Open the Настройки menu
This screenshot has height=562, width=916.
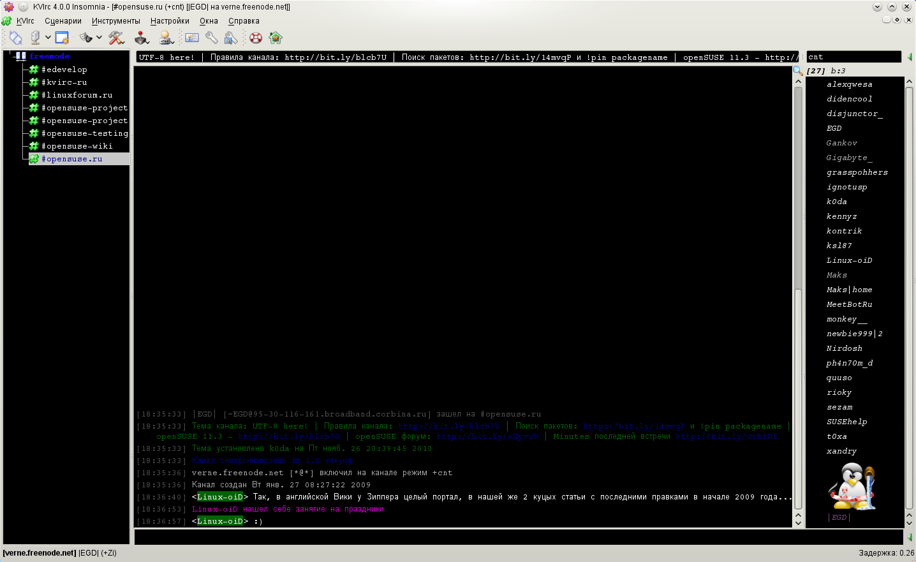pyautogui.click(x=170, y=21)
